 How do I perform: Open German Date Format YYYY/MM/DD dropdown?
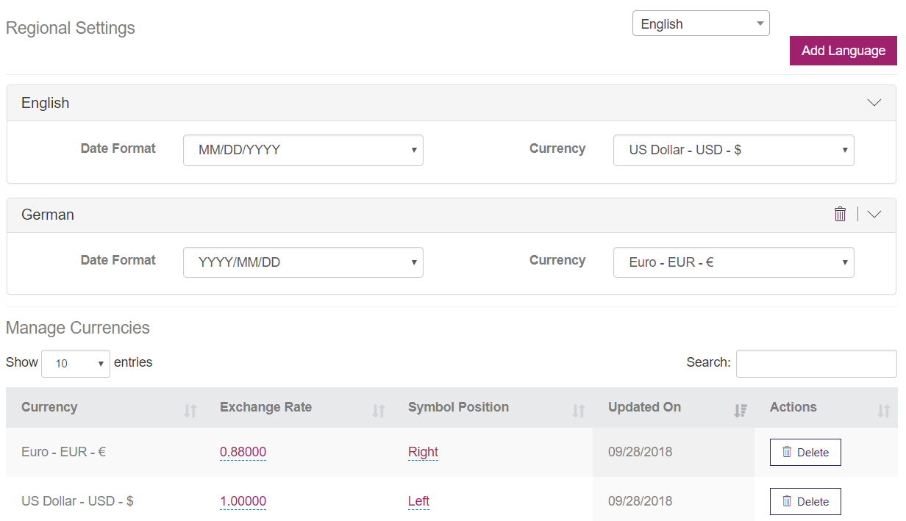(303, 262)
